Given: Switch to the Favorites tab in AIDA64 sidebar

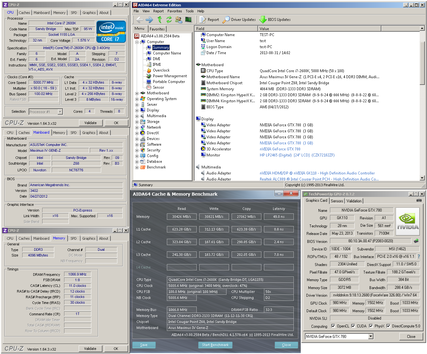Looking at the screenshot, I should (x=157, y=29).
